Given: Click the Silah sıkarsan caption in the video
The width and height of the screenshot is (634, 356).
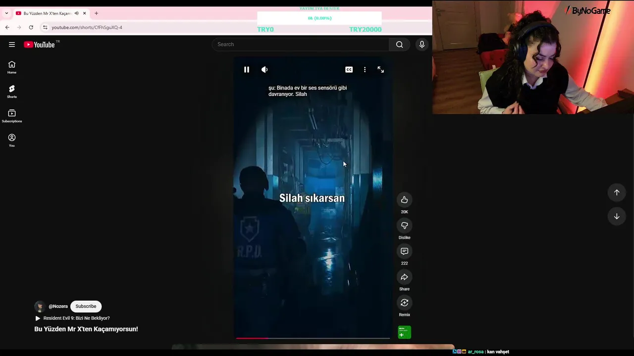Looking at the screenshot, I should point(312,198).
